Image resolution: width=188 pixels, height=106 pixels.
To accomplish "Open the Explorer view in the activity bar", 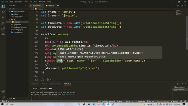I will pyautogui.click(x=3, y=6).
